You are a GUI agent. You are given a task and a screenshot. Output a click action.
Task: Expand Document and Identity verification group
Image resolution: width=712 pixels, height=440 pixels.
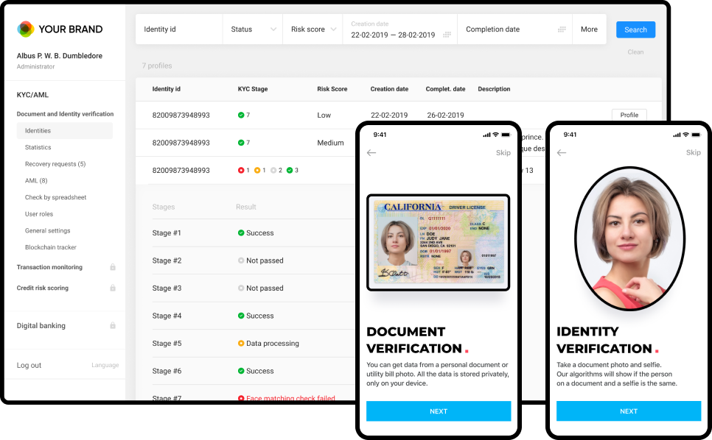(x=65, y=114)
